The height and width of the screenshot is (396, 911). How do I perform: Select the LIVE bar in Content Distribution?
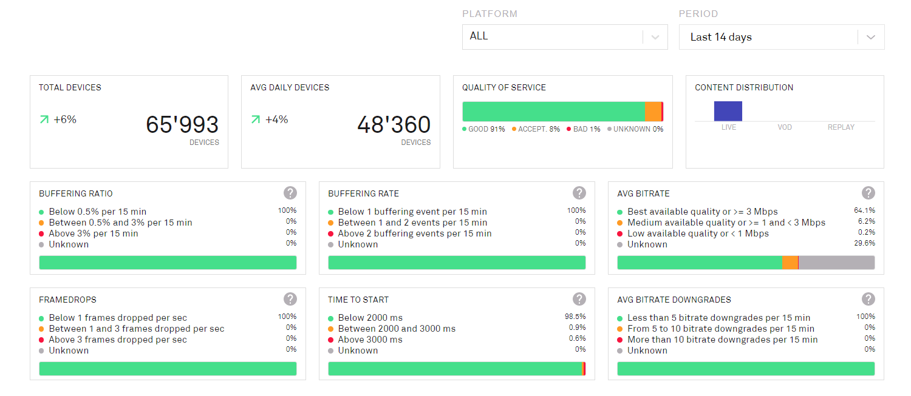click(x=728, y=111)
